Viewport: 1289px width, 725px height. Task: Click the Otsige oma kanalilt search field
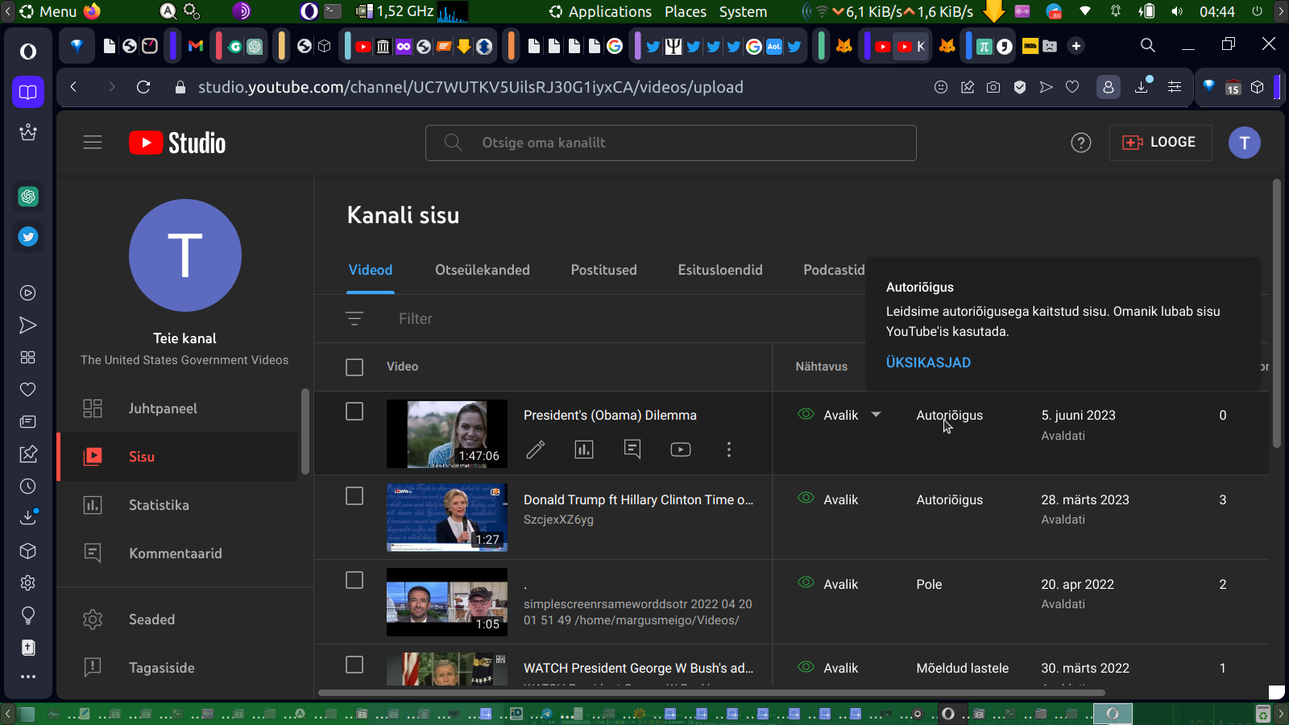tap(670, 143)
